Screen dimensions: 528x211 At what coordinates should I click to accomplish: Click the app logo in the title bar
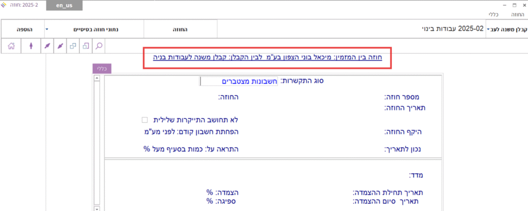coord(5,4)
